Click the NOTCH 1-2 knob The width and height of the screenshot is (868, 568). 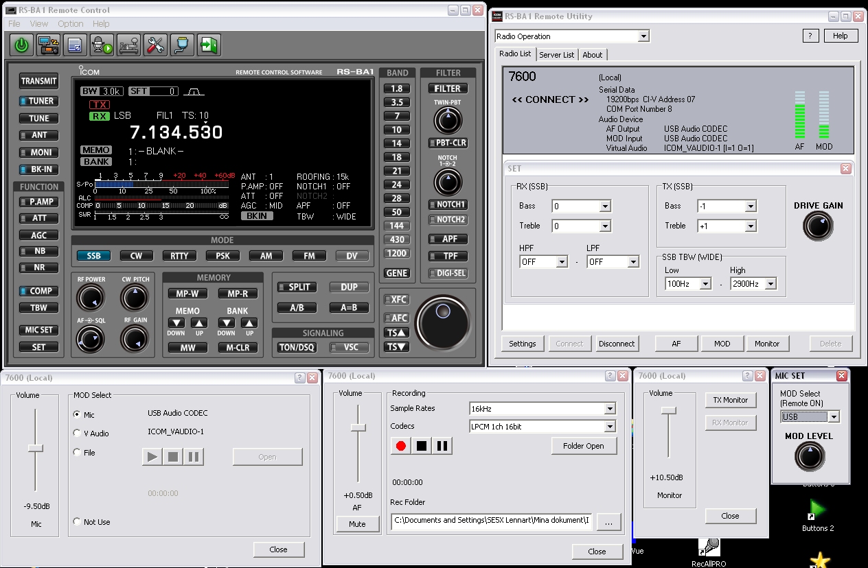[448, 182]
